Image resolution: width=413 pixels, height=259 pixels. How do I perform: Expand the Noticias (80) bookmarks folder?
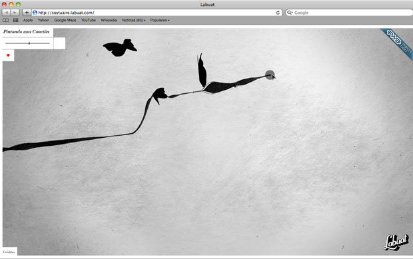[133, 20]
